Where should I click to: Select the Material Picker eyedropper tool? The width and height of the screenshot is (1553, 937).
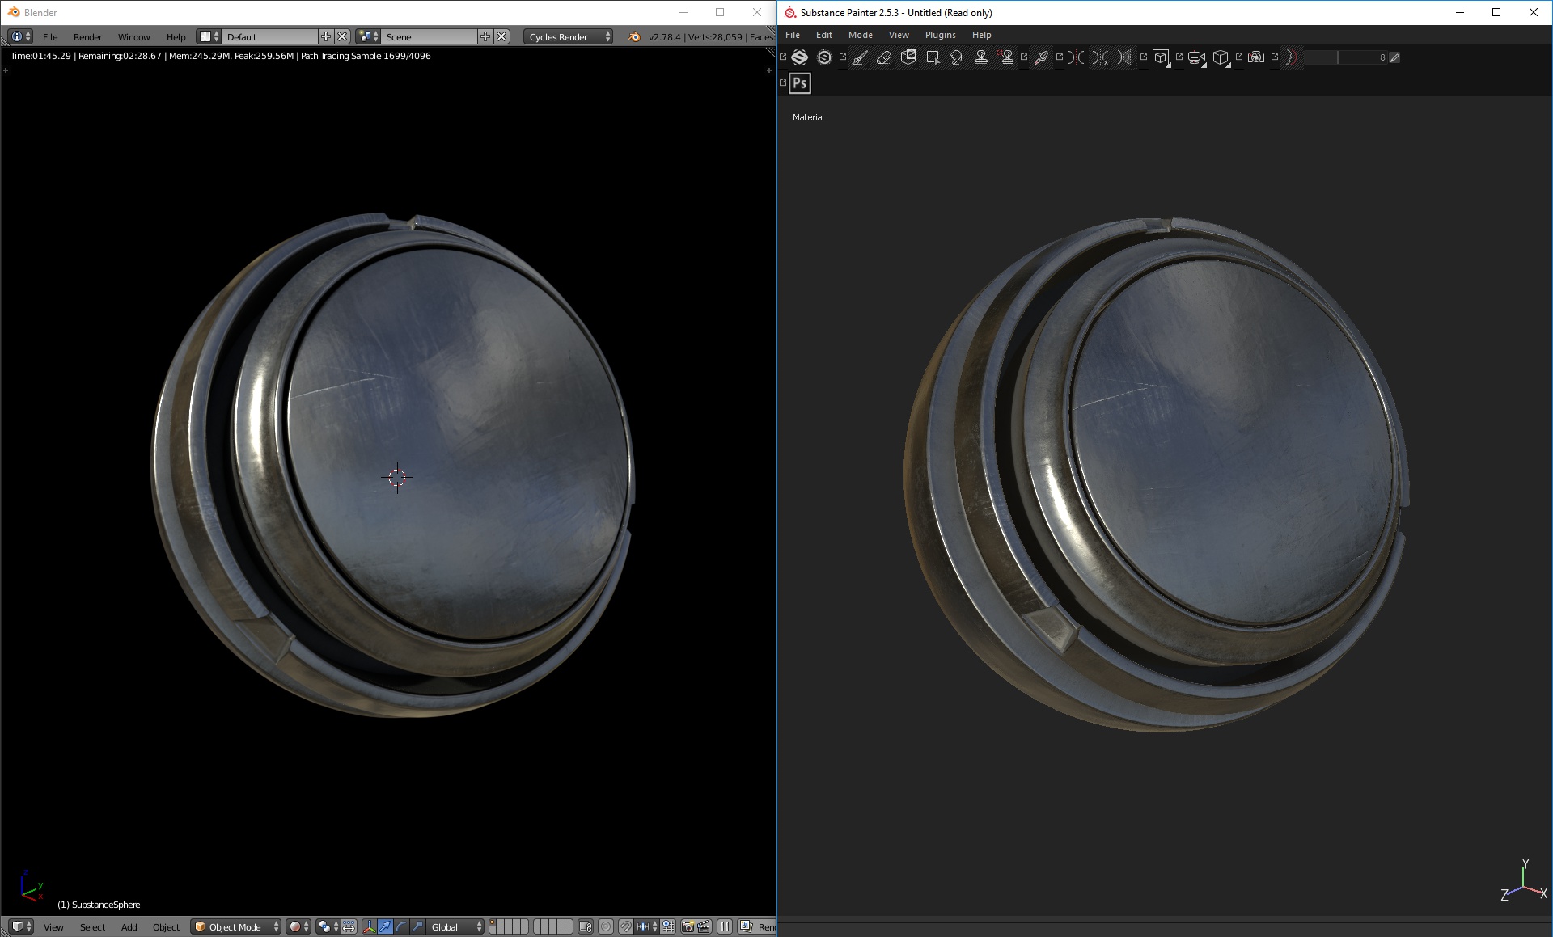1041,57
